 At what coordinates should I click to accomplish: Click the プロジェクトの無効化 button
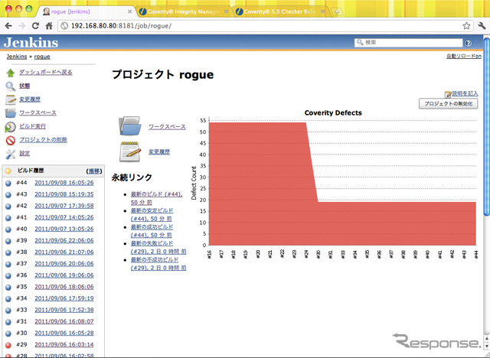pyautogui.click(x=448, y=103)
